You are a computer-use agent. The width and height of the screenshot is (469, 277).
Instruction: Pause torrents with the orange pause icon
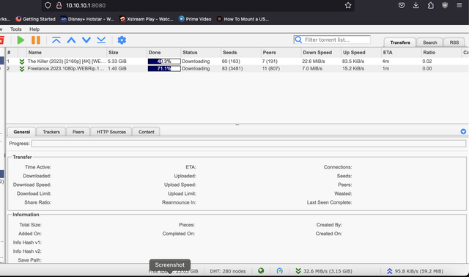tap(36, 40)
